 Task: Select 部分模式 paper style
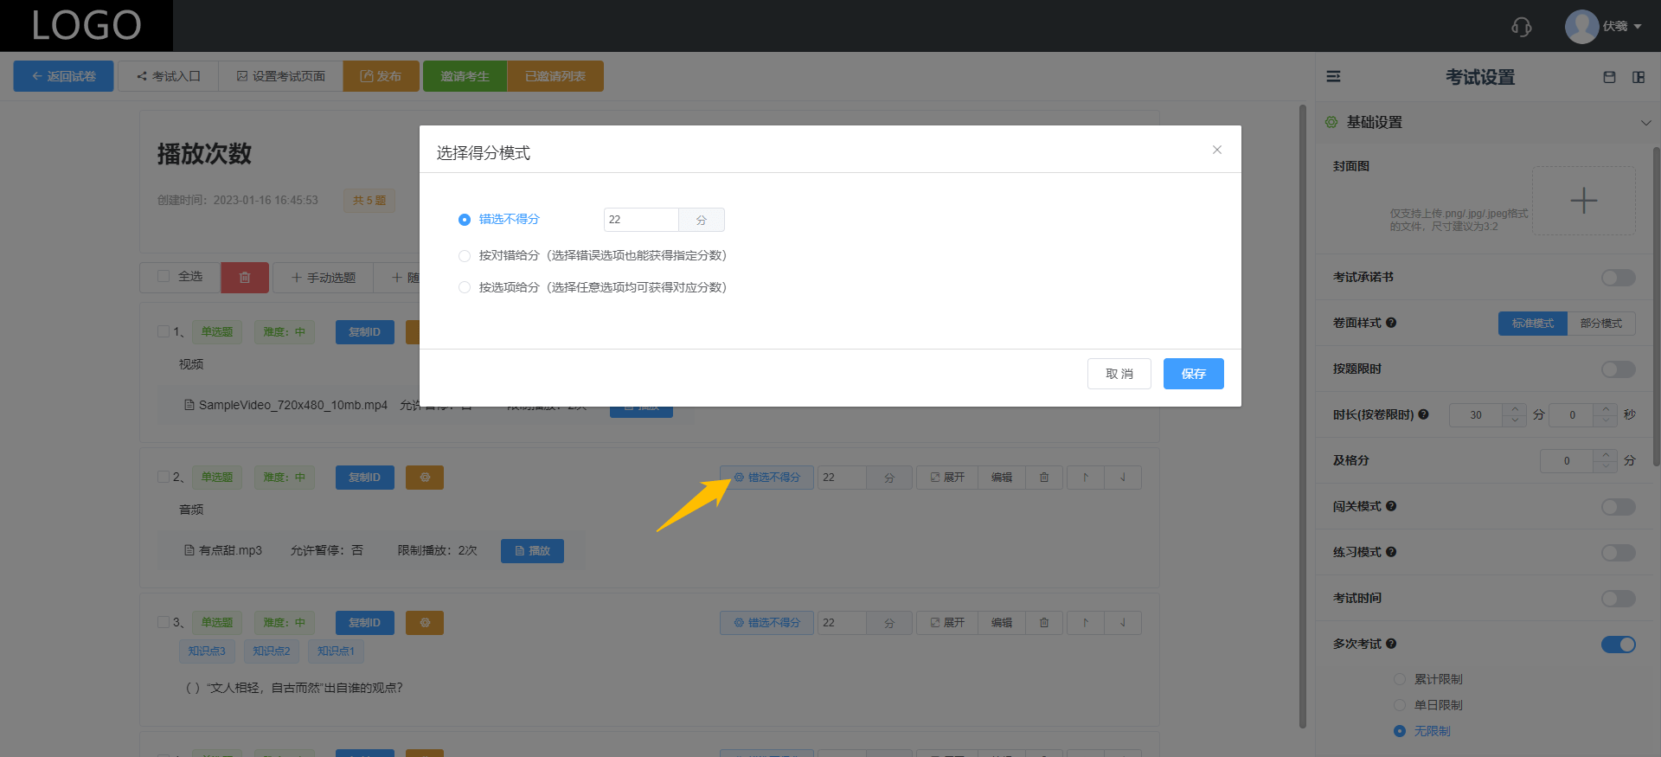[1601, 324]
